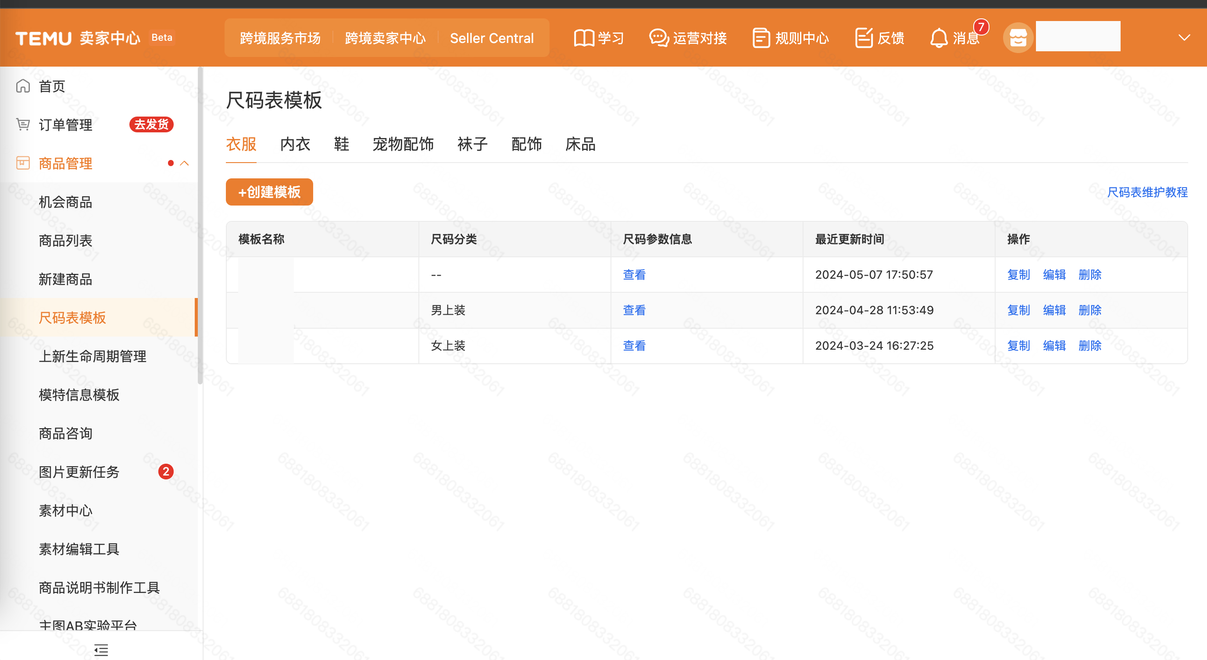The width and height of the screenshot is (1207, 660).
Task: Collapse the 商品管理 menu section
Action: click(184, 163)
